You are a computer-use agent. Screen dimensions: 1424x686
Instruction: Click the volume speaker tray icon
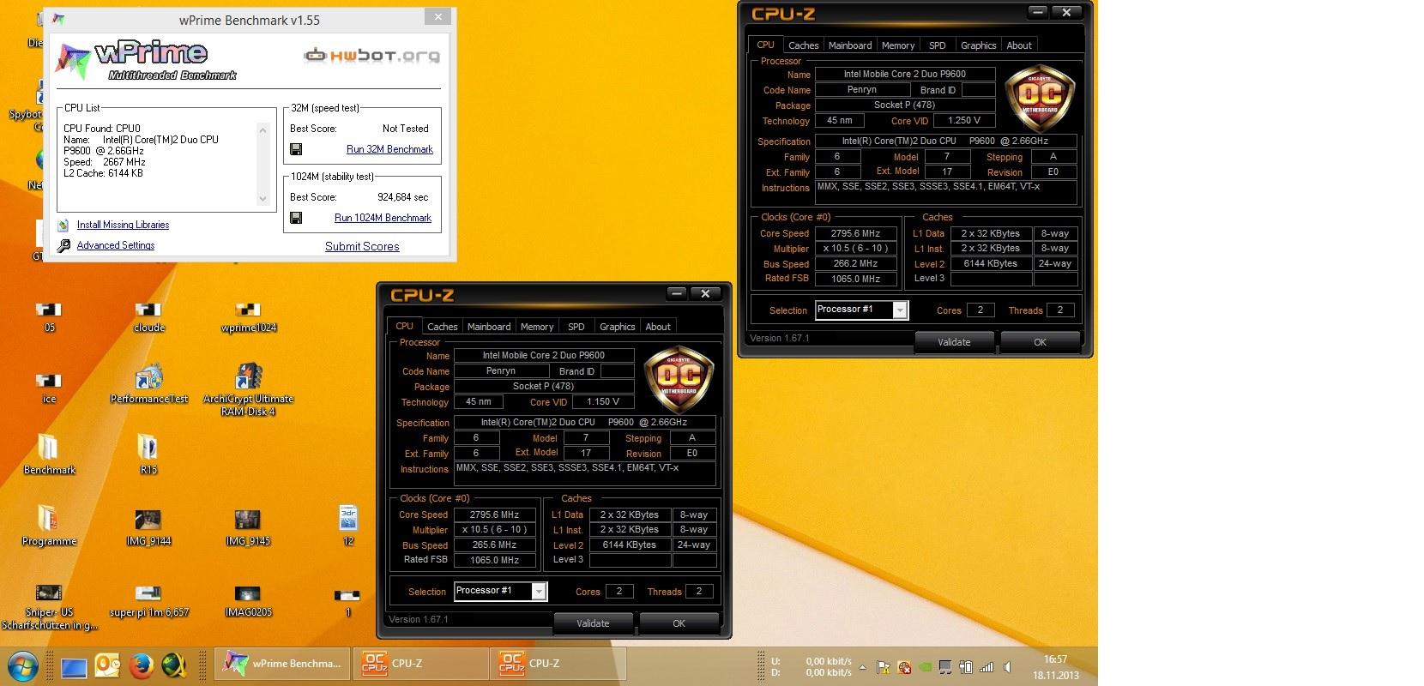pyautogui.click(x=1007, y=667)
